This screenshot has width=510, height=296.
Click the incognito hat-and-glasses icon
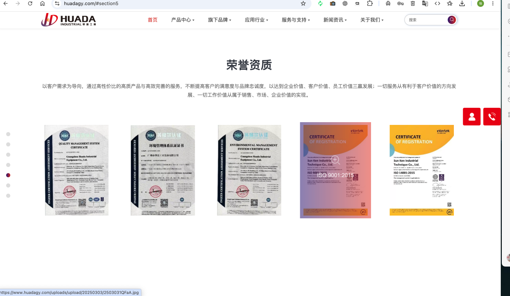tap(388, 3)
